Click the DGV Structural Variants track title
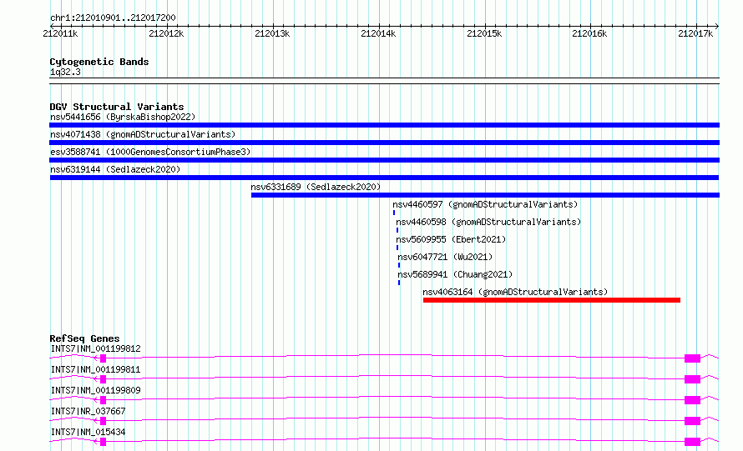The width and height of the screenshot is (743, 451). coord(117,107)
